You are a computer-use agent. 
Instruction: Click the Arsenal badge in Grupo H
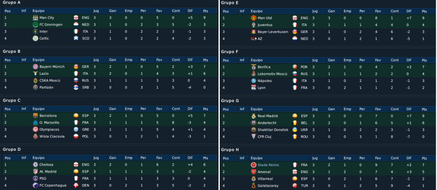[x=253, y=172]
